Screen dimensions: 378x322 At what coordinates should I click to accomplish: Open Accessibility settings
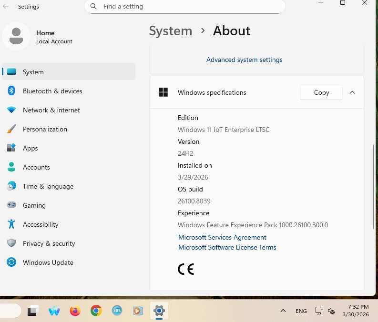tap(69, 224)
